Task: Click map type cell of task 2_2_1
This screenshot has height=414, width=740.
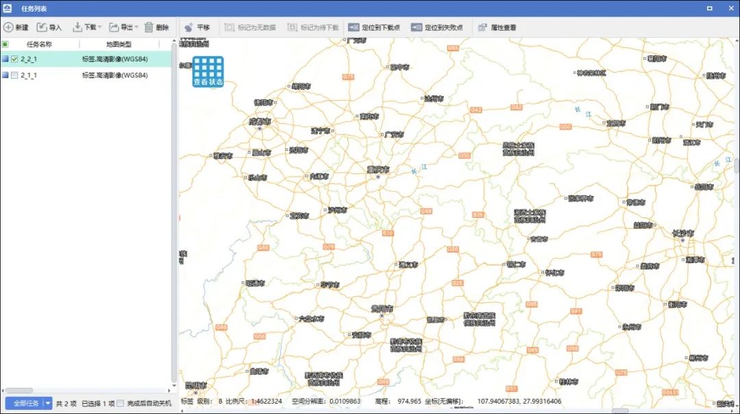Action: coord(115,59)
